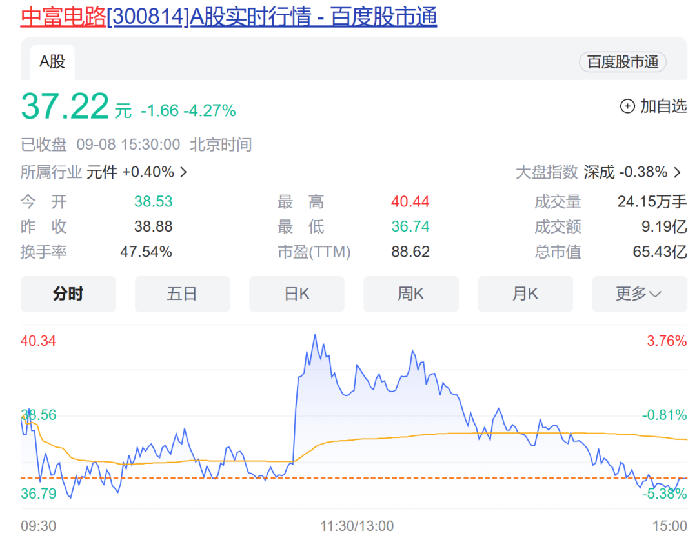
Task: Switch to the 月K chart tab
Action: coord(525,294)
